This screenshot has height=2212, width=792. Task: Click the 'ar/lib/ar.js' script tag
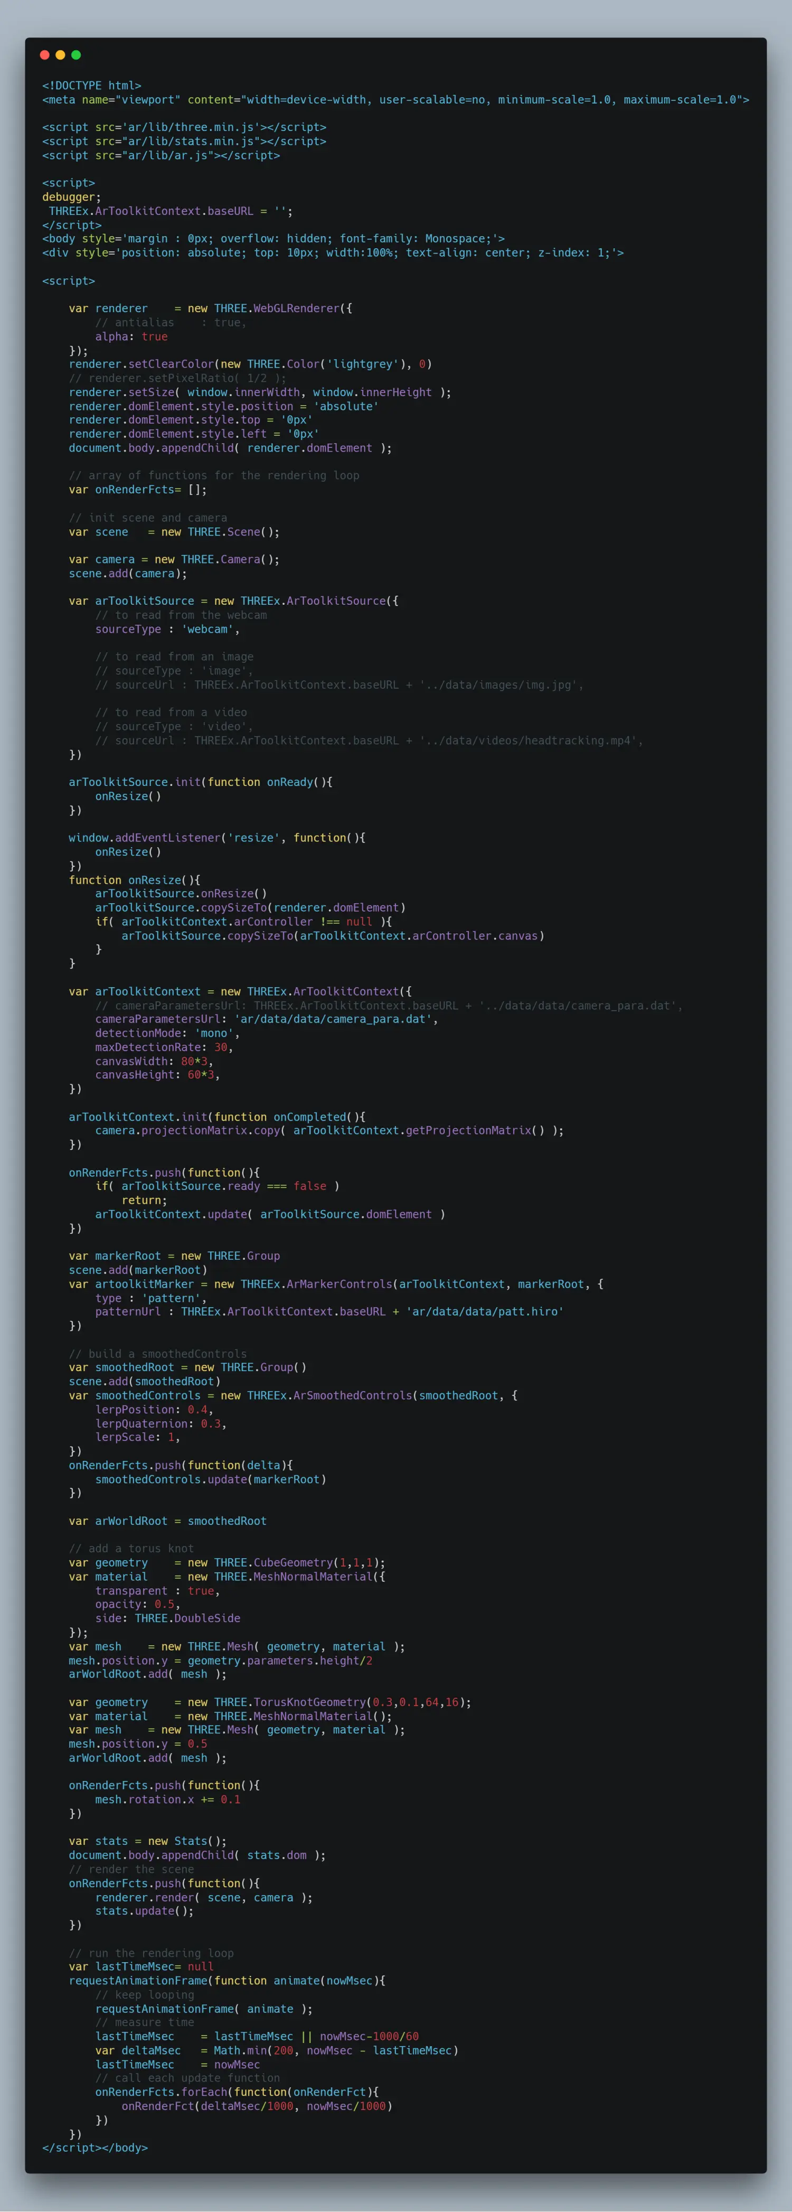162,155
